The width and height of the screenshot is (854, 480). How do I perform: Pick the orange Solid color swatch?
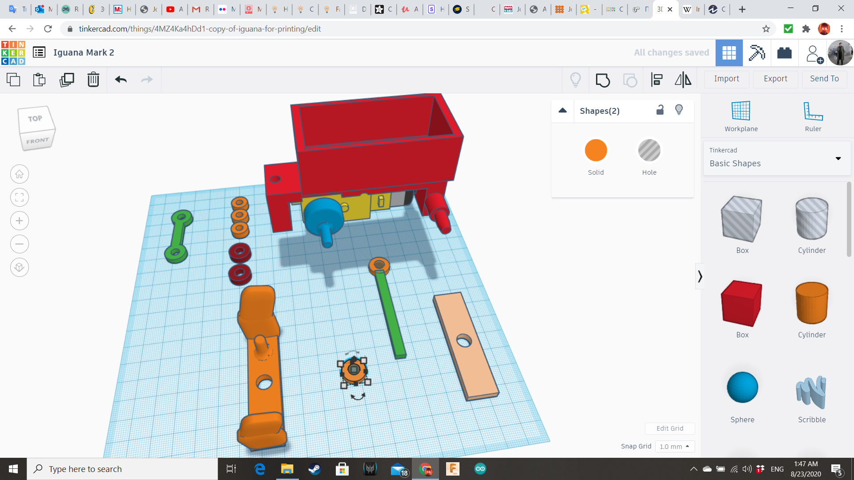596,151
